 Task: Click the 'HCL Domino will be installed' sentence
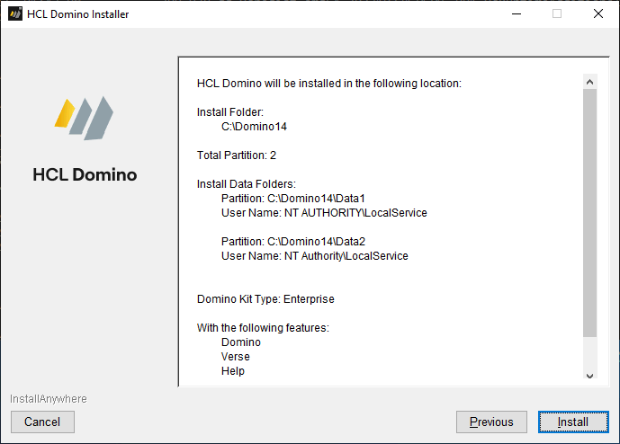(329, 84)
